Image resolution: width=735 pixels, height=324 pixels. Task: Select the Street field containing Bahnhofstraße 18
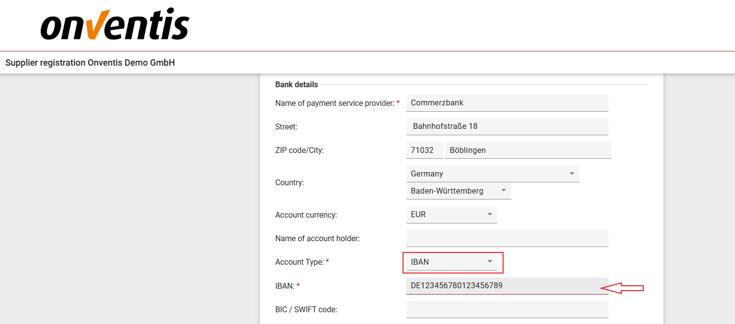(x=507, y=126)
